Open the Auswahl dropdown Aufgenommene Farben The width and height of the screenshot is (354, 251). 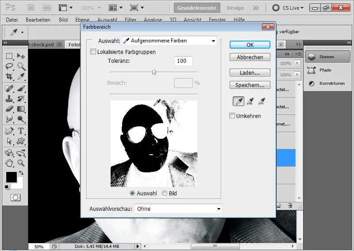click(x=169, y=41)
